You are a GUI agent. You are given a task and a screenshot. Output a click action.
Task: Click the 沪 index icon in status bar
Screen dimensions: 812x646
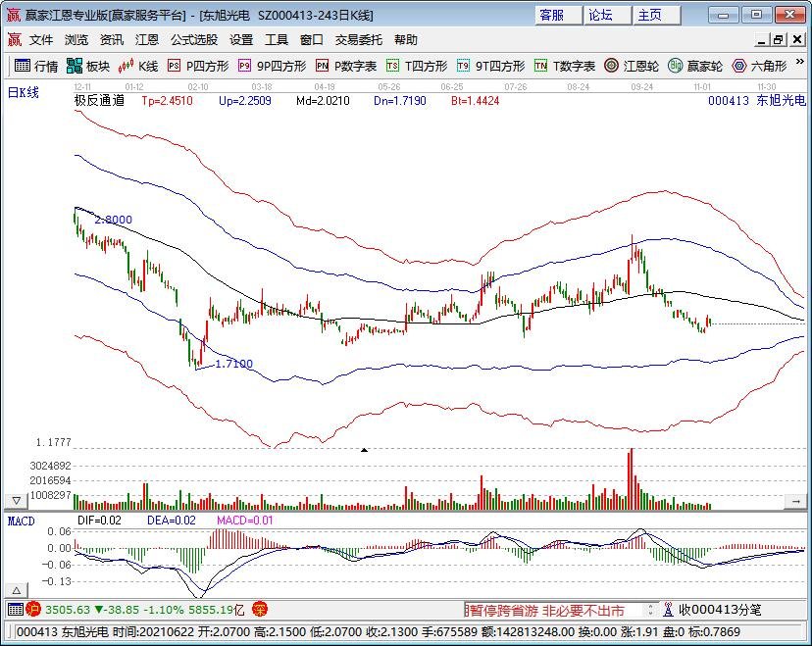32,610
